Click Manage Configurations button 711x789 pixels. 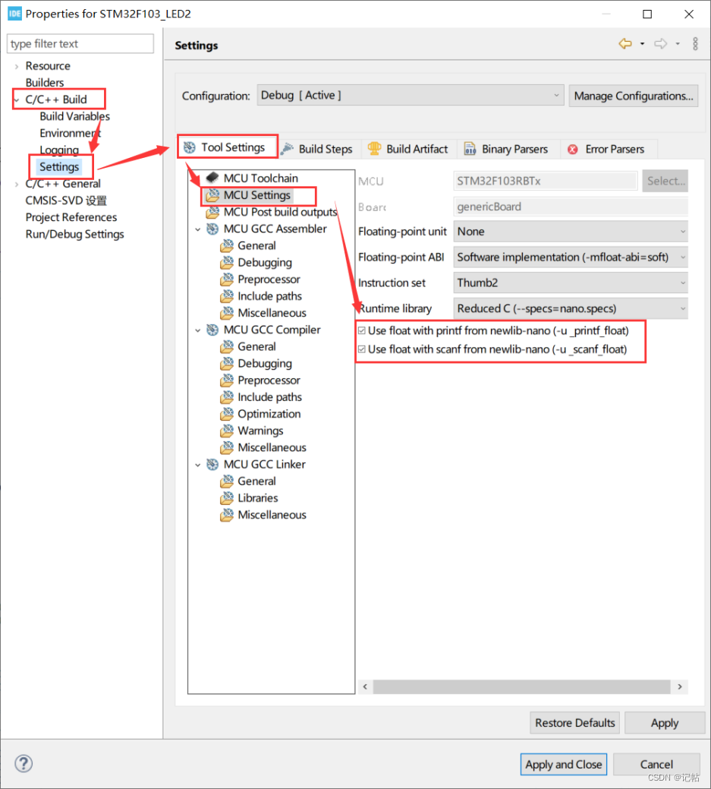click(x=634, y=96)
